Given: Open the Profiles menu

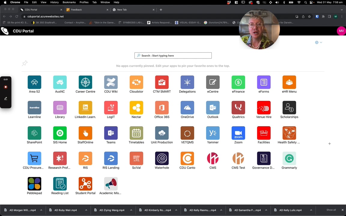Looking at the screenshot, I should 84,2.
